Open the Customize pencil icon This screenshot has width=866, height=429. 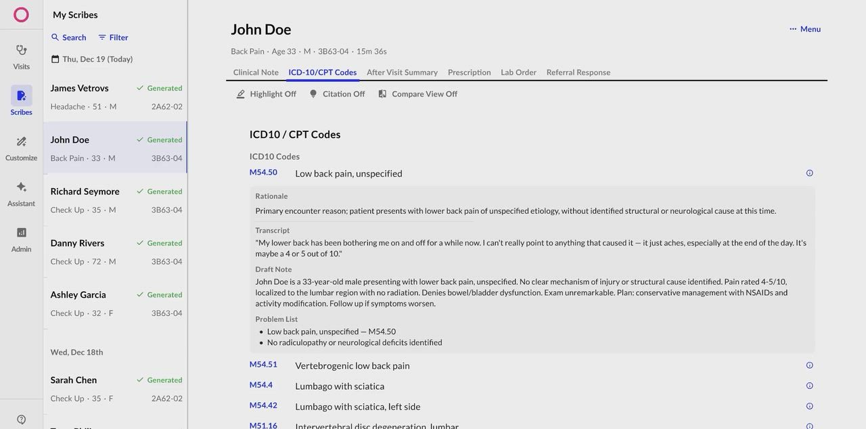[21, 141]
